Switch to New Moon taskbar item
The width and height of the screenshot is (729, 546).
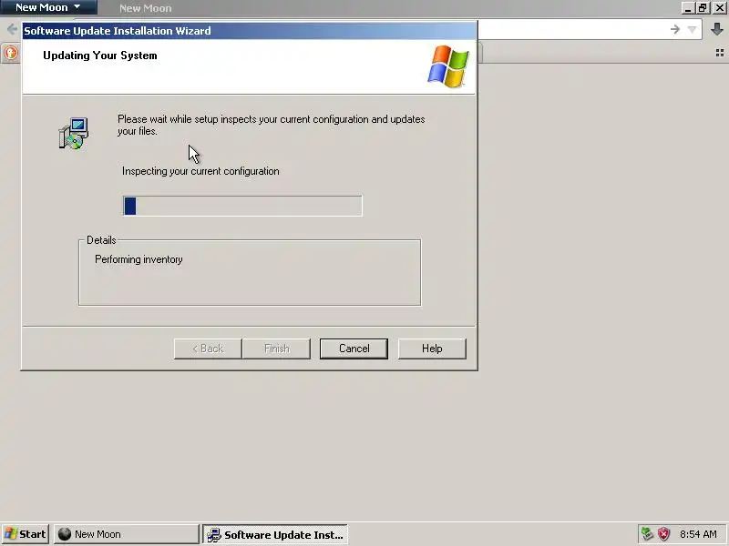[x=127, y=534]
